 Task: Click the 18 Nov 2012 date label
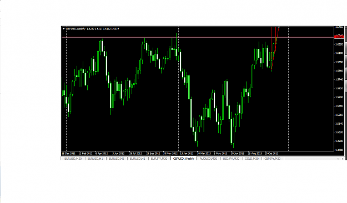click(x=170, y=154)
